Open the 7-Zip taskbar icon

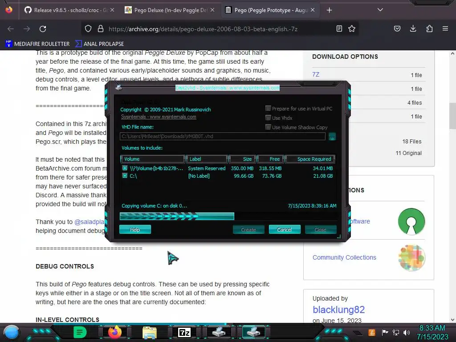coord(184,332)
